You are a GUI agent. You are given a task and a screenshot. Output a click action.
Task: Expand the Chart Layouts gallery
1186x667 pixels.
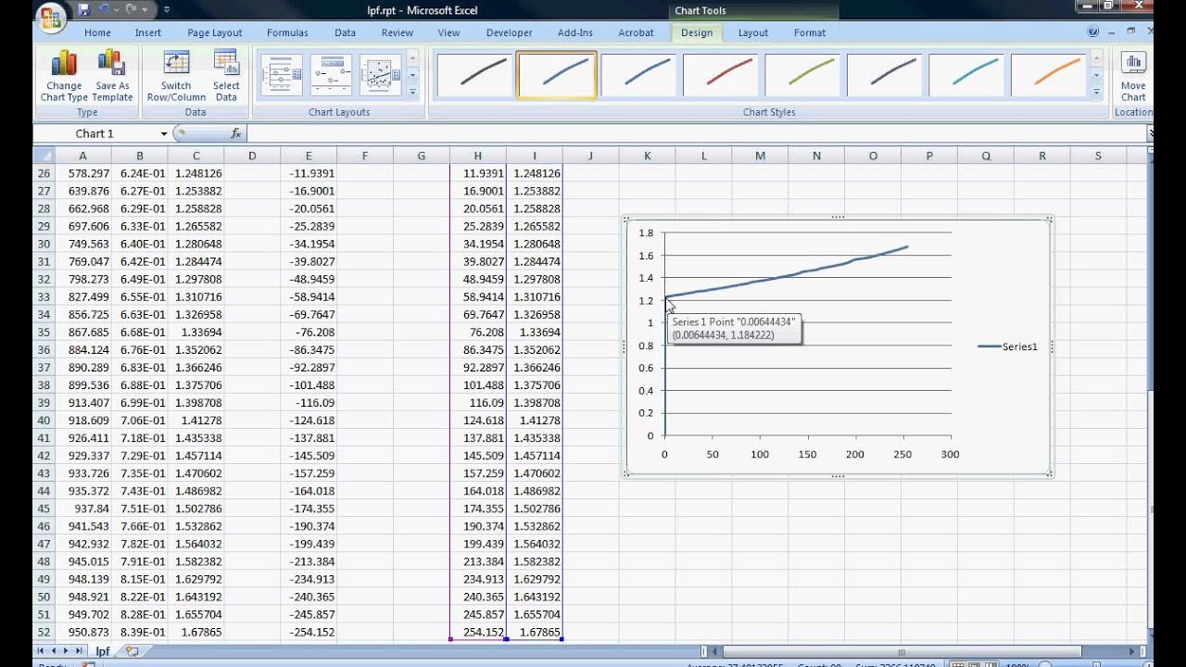click(412, 92)
